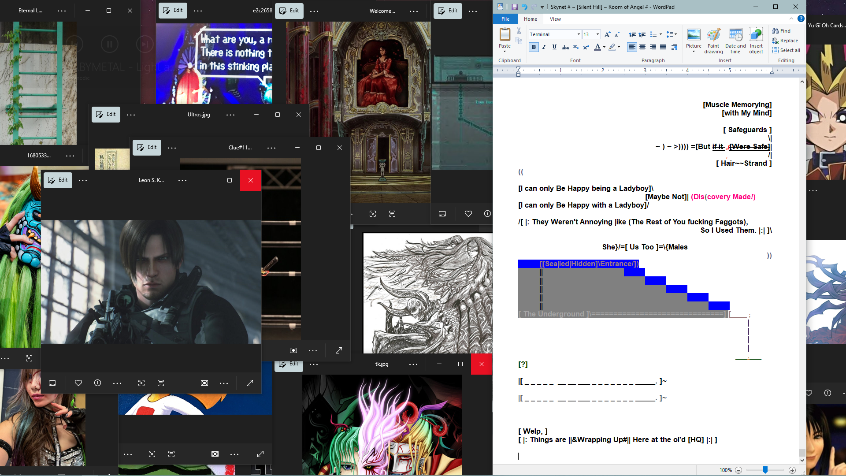Toggle Italic formatting
The image size is (846, 476).
tap(544, 47)
